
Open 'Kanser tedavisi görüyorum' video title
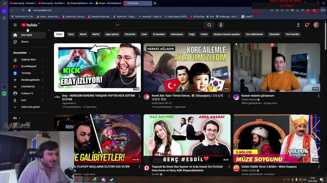(258, 96)
